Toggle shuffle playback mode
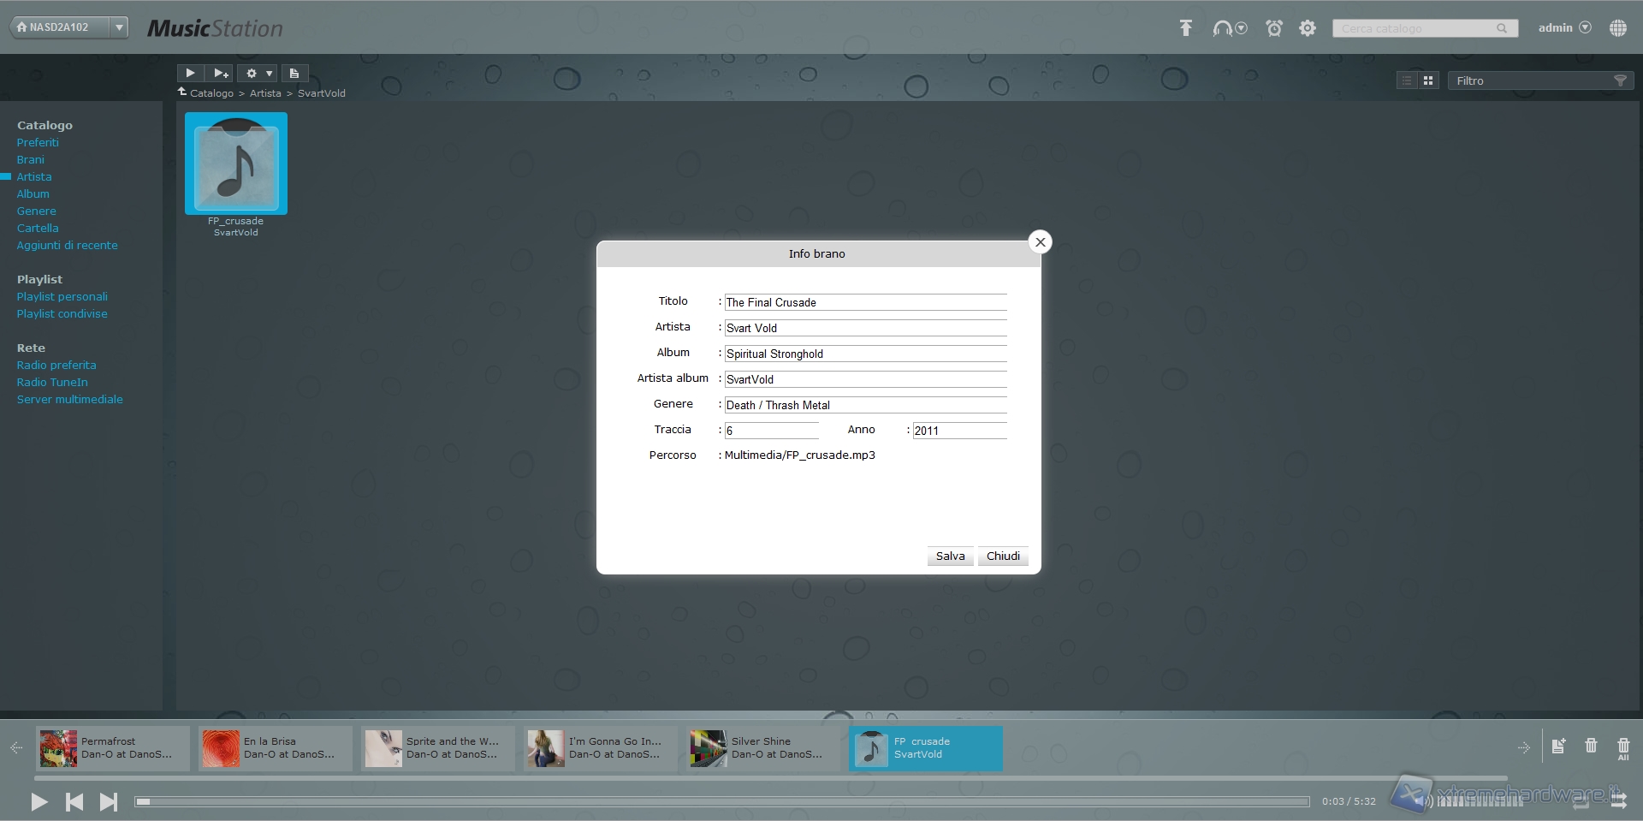 tap(1618, 800)
